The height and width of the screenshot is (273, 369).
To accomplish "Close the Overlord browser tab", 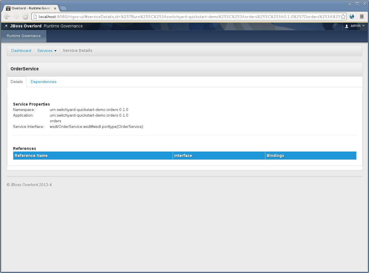I will 55,8.
